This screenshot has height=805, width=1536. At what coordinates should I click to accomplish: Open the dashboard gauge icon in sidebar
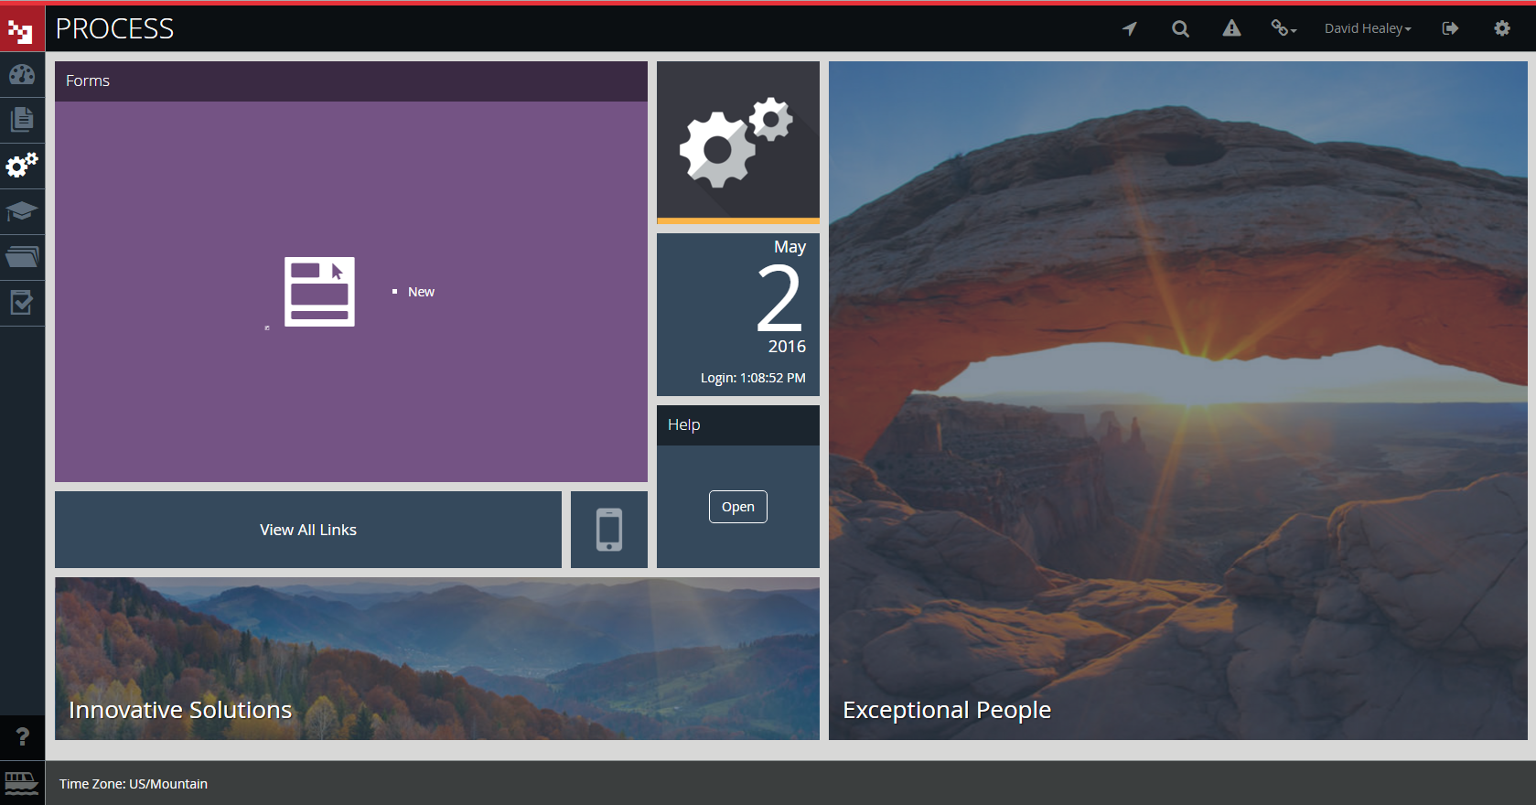click(22, 75)
